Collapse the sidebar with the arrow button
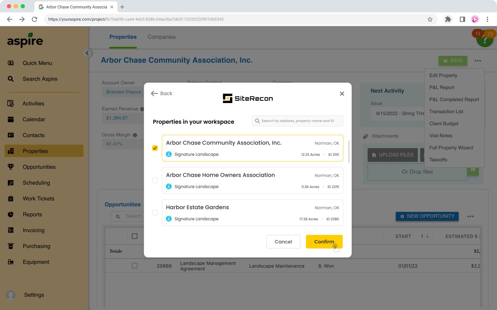Image resolution: width=497 pixels, height=310 pixels. click(x=87, y=53)
